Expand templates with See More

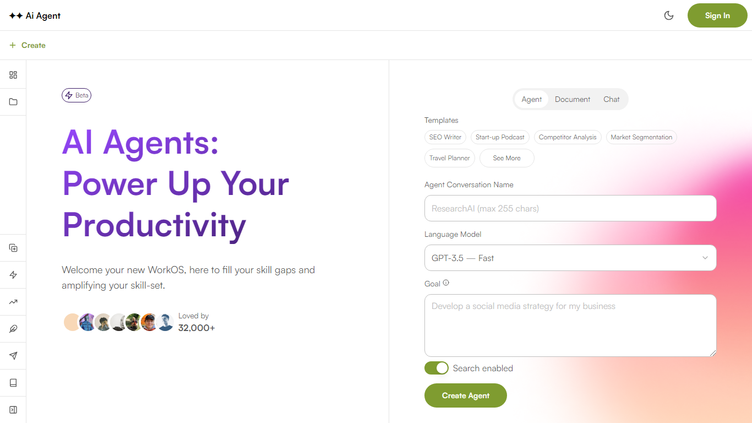pyautogui.click(x=506, y=158)
